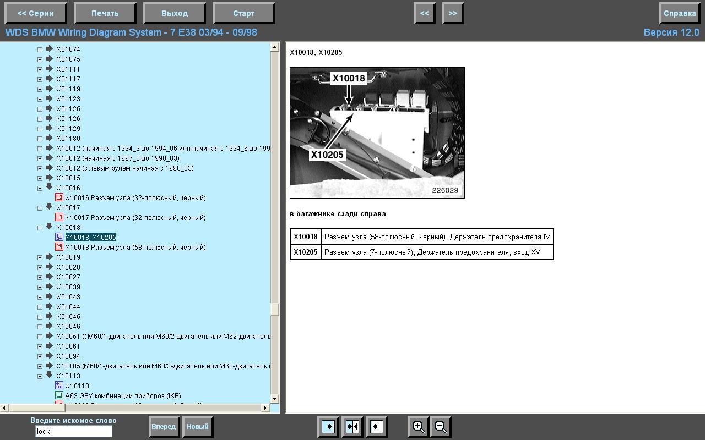Select X01130 tree label
The height and width of the screenshot is (440, 705).
pyautogui.click(x=68, y=139)
